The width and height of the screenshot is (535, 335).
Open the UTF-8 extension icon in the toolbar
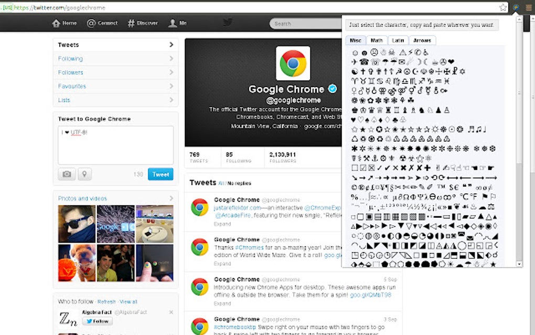[x=516, y=7]
